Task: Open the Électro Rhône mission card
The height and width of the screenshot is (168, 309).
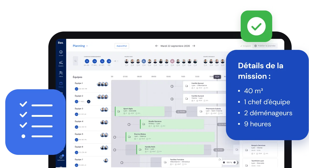Action: [170, 137]
